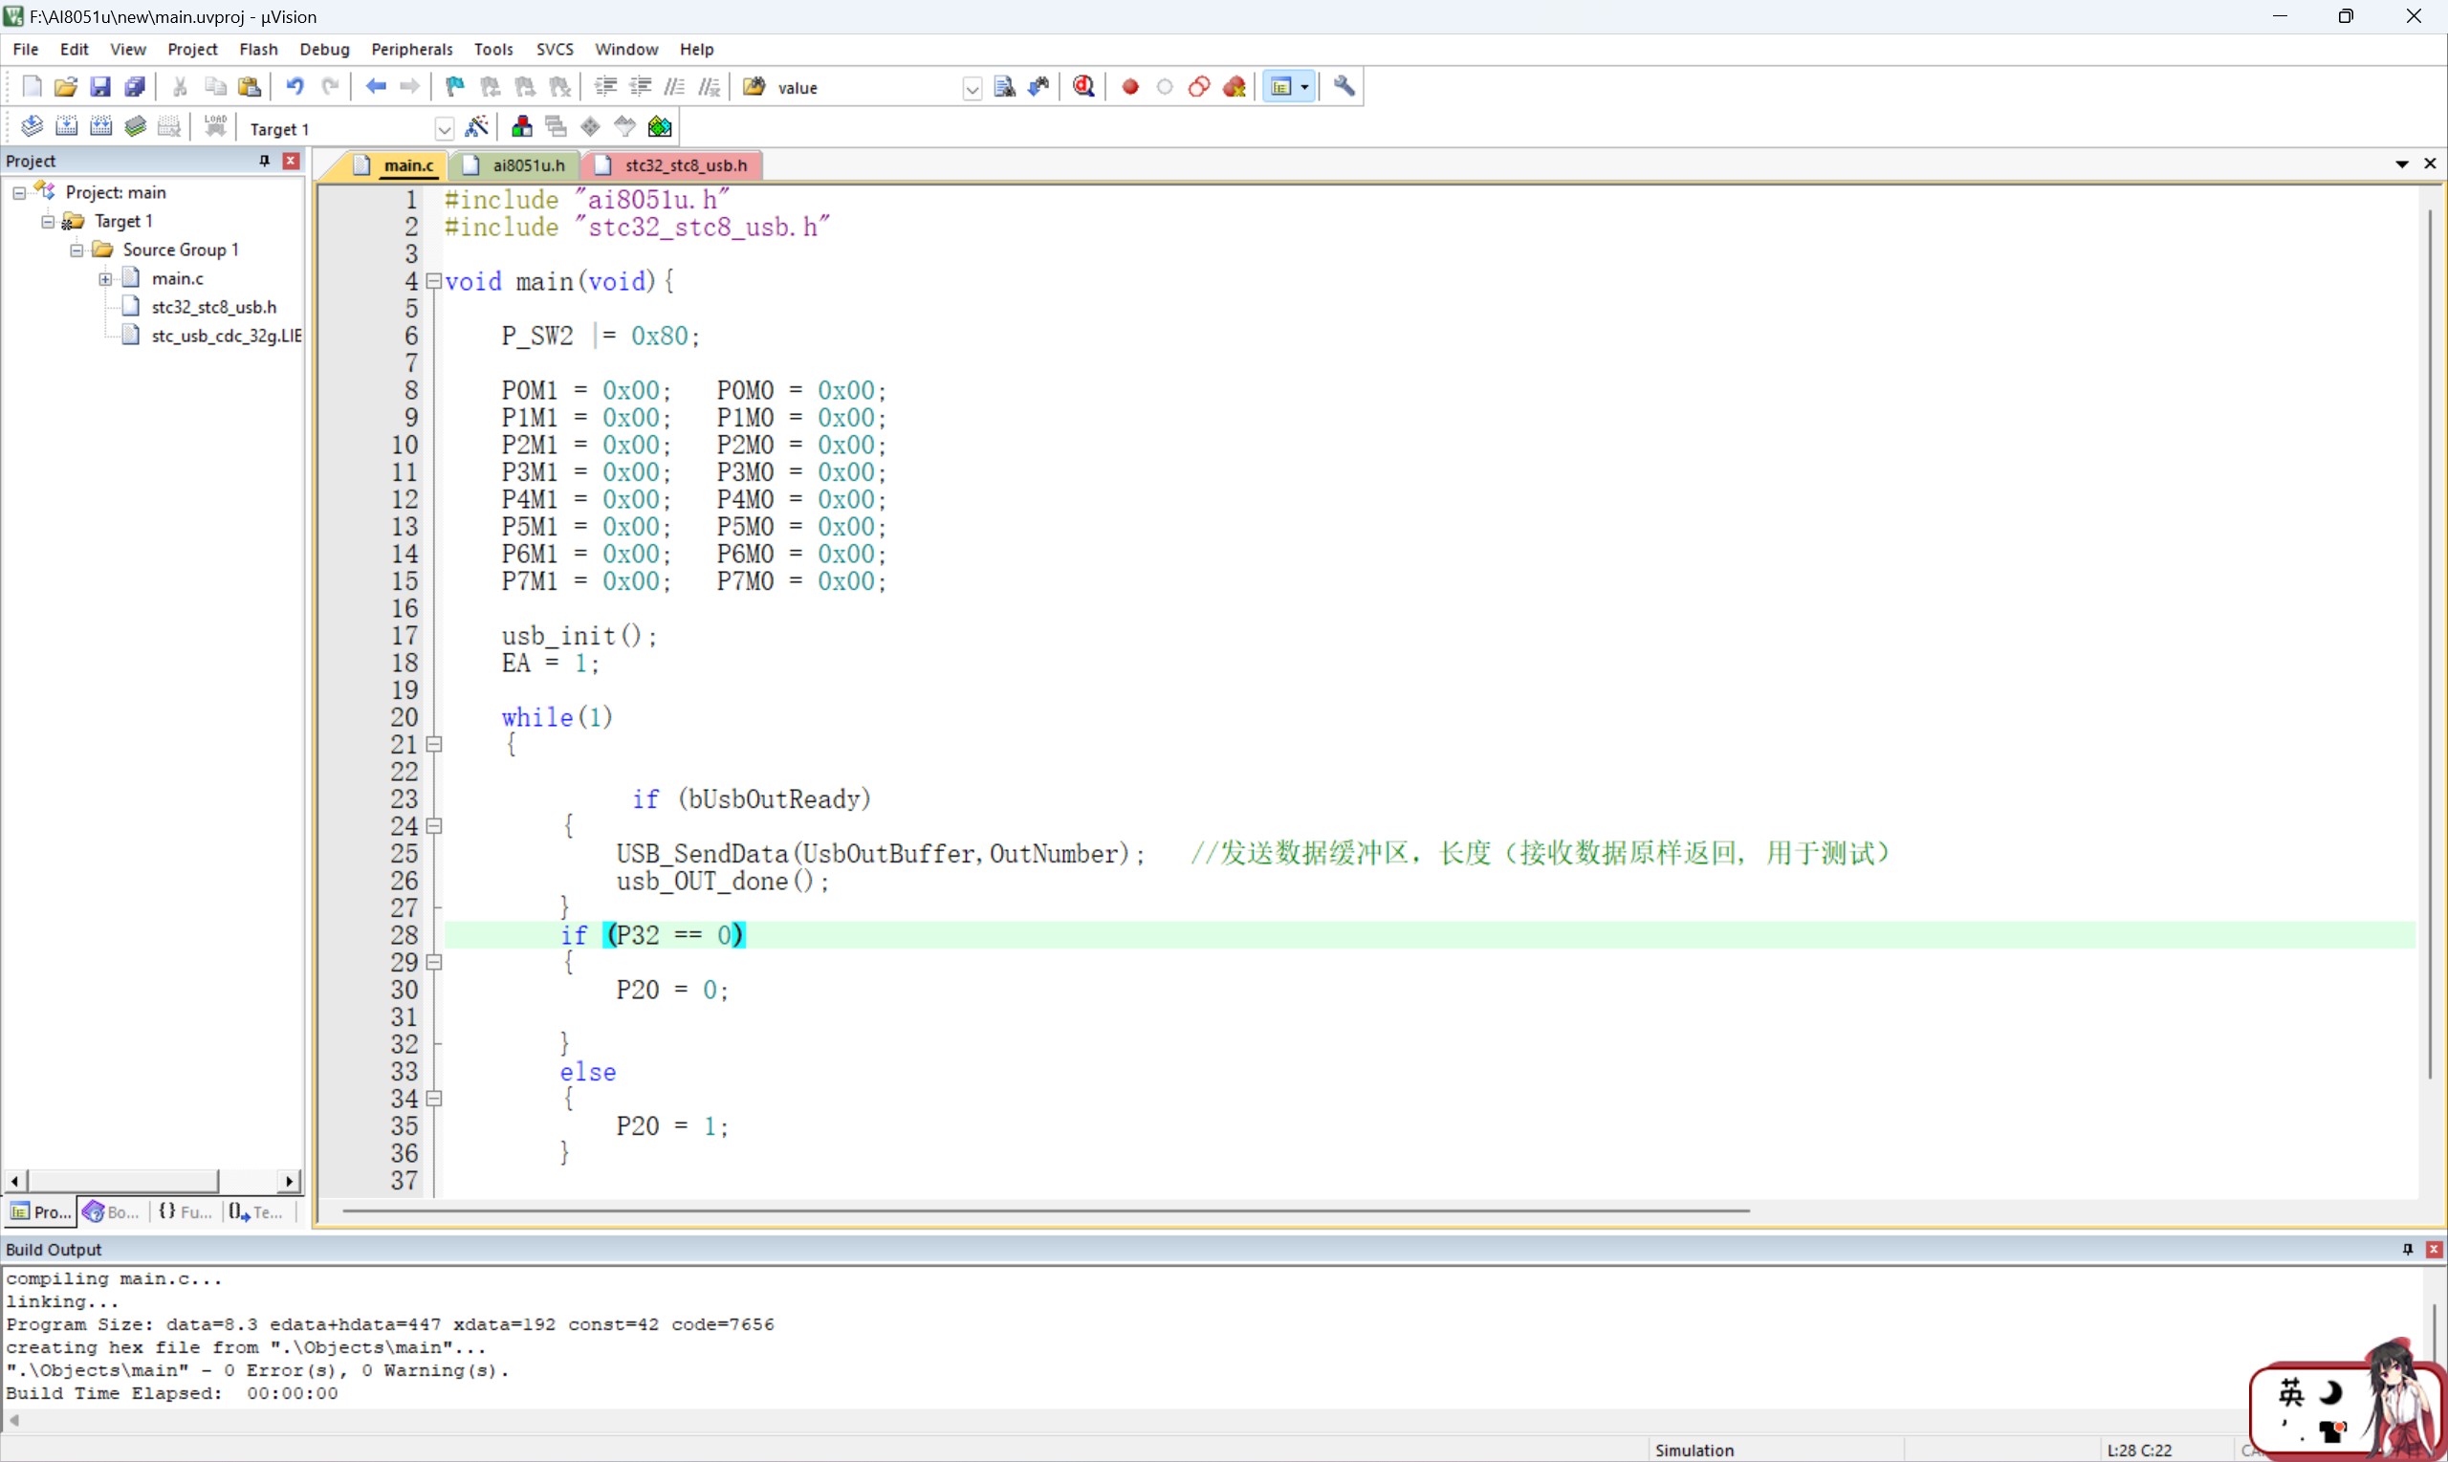This screenshot has height=1462, width=2448.
Task: Open the SVCS menu
Action: point(555,50)
